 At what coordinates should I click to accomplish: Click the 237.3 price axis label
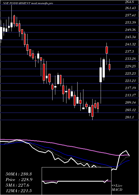(x=130, y=52)
